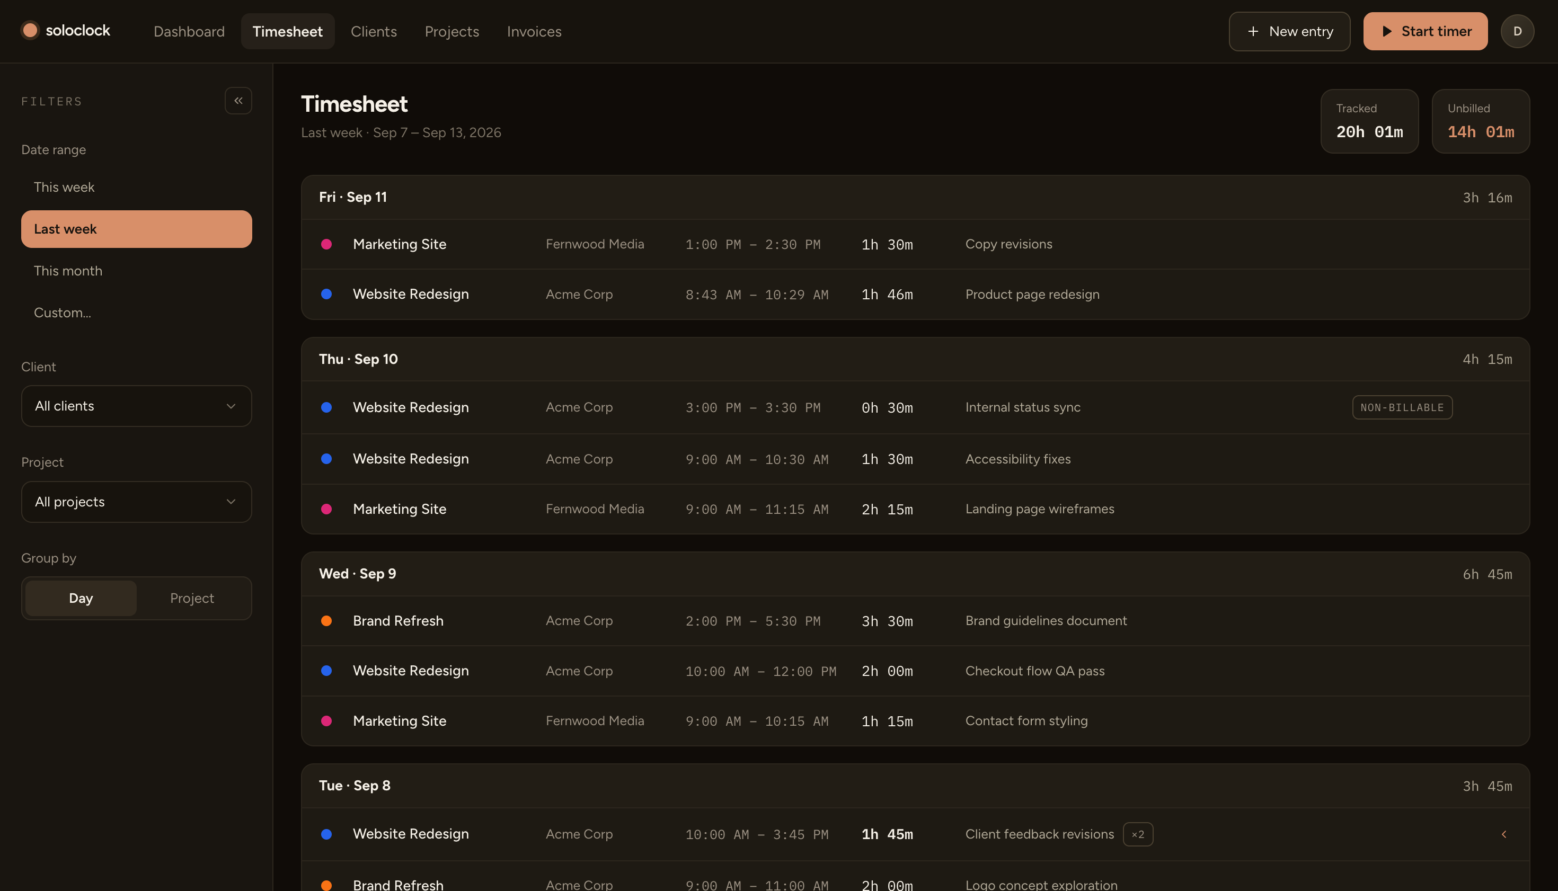Collapse the filters sidebar with double-chevron icon
Image resolution: width=1558 pixels, height=891 pixels.
[x=238, y=100]
